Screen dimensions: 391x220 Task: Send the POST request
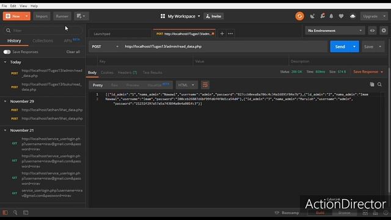click(x=340, y=46)
